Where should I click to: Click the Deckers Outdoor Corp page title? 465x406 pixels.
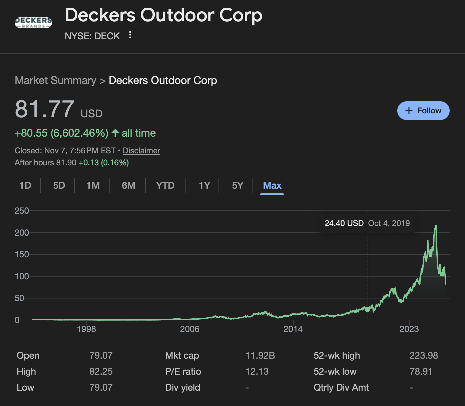(163, 15)
